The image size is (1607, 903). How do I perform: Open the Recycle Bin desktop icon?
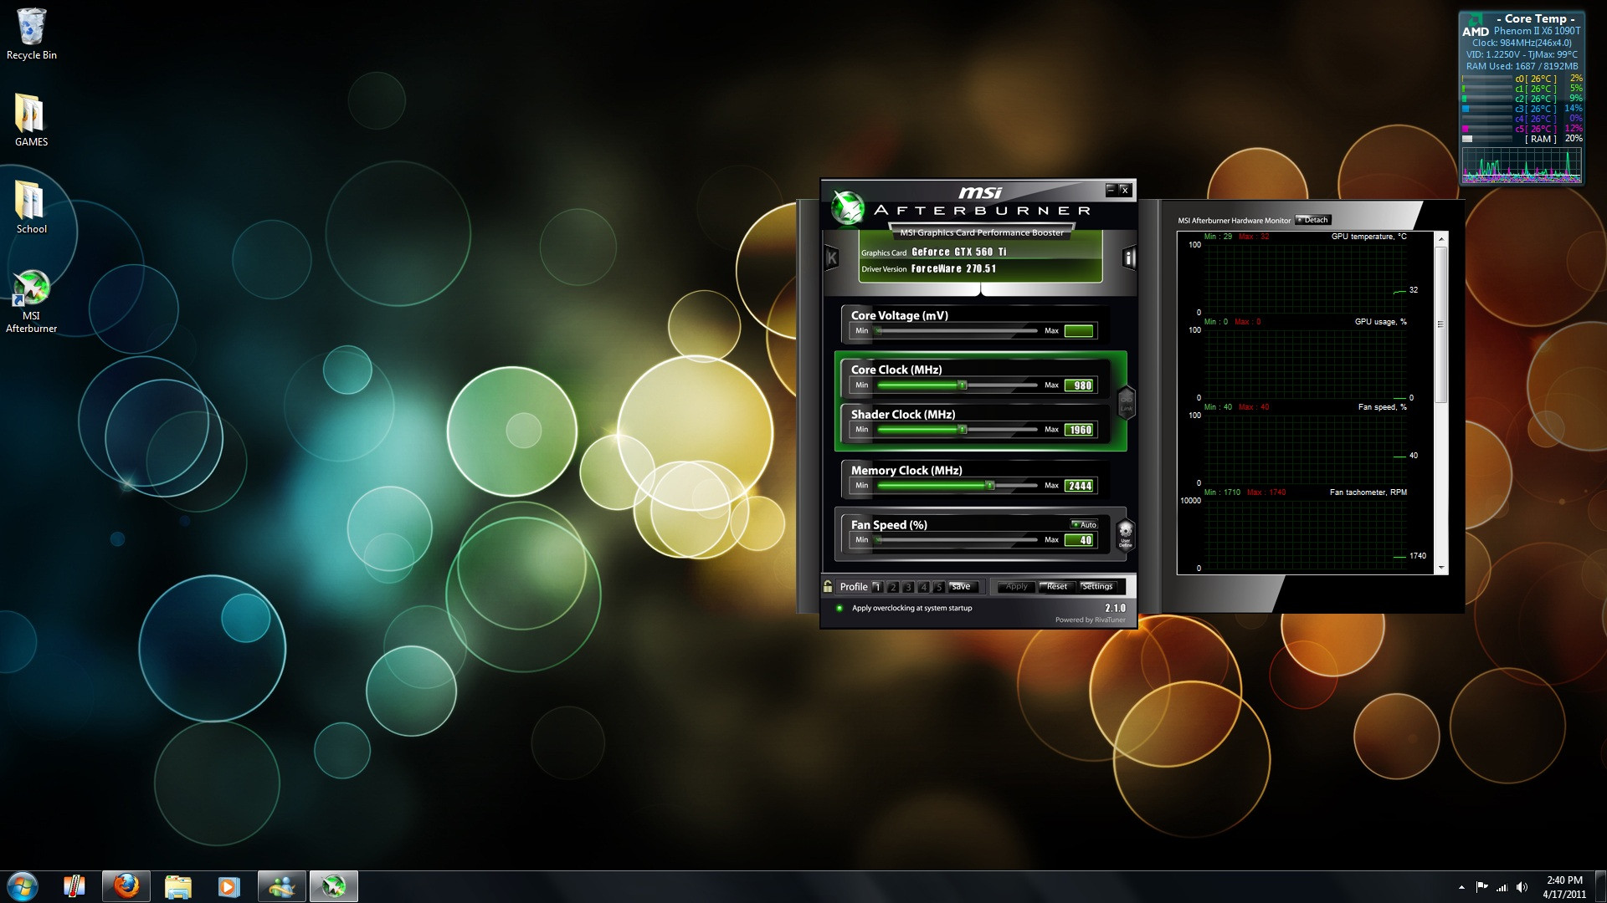(x=32, y=34)
